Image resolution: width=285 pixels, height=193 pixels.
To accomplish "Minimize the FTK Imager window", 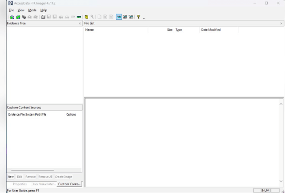I will click(x=255, y=3).
